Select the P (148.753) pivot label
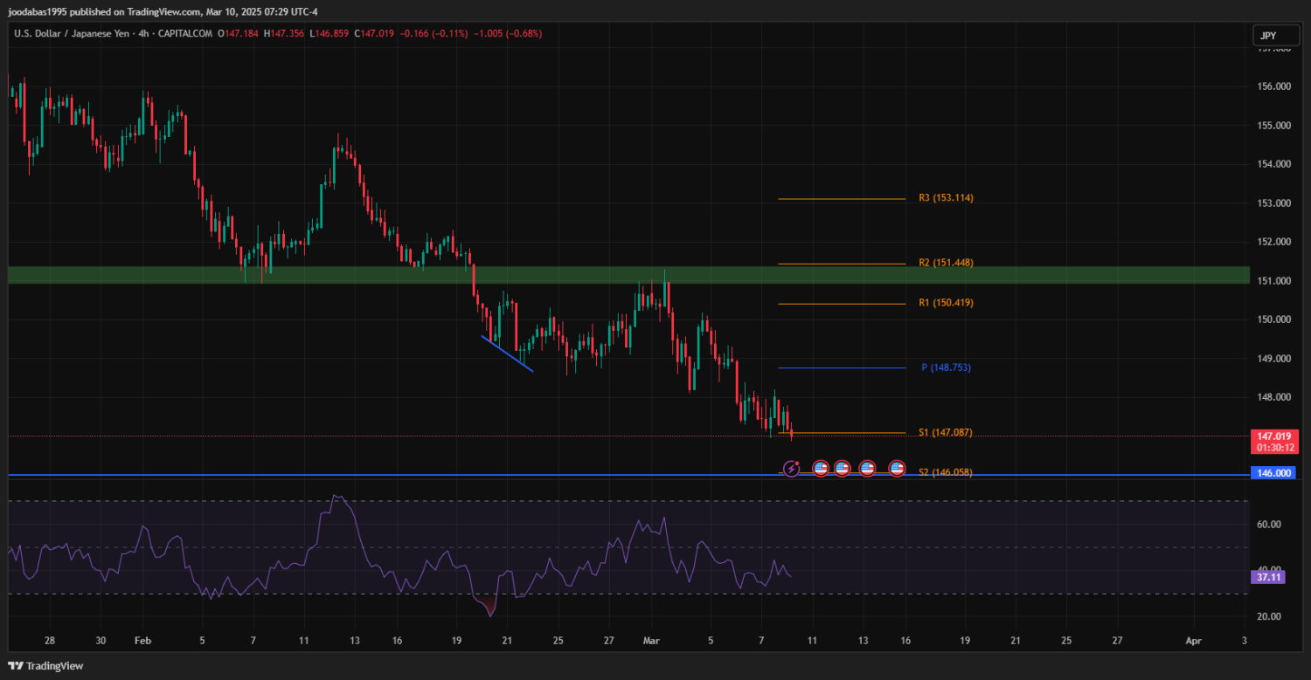The height and width of the screenshot is (680, 1311). click(946, 367)
